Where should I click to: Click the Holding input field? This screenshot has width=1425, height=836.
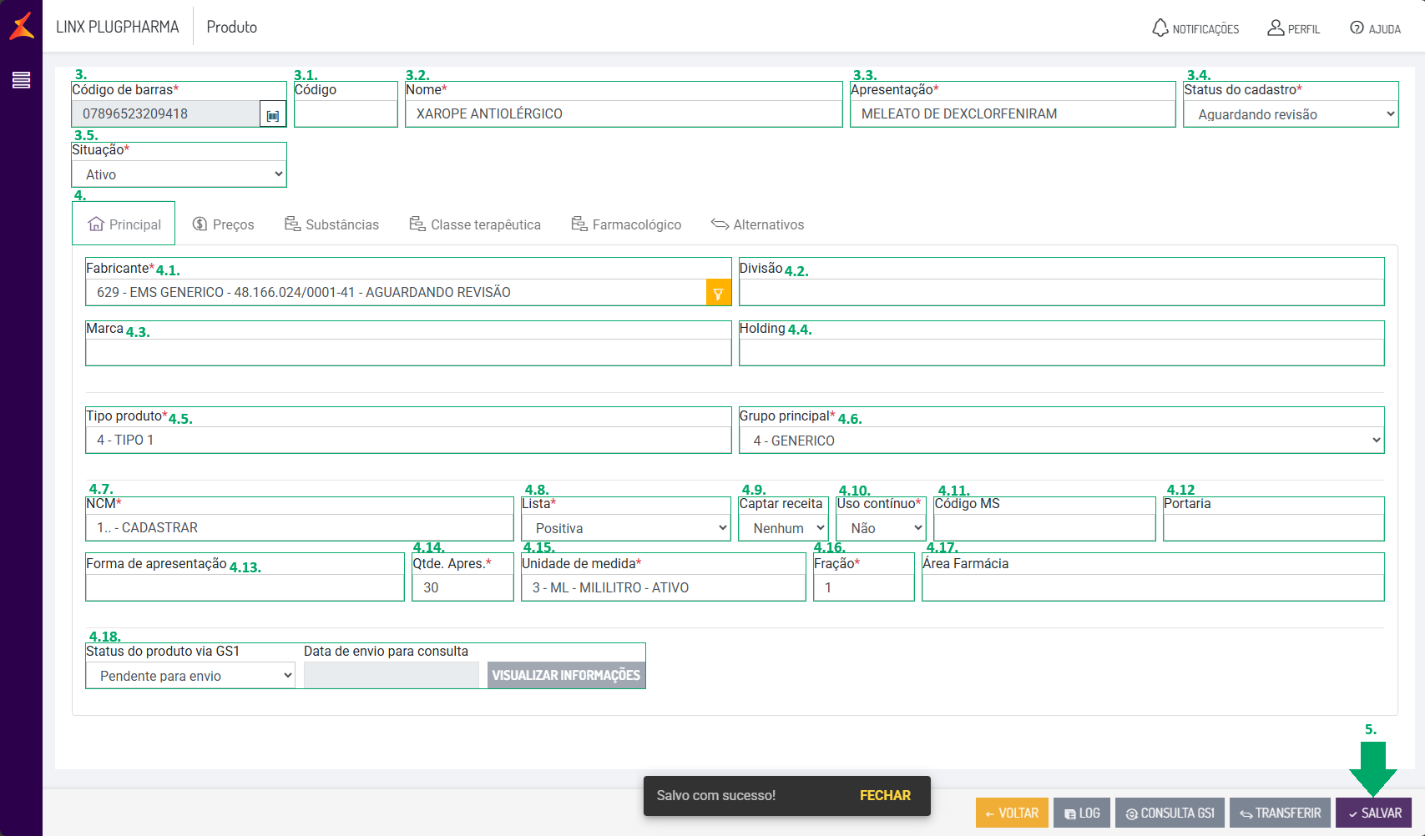(x=1062, y=352)
